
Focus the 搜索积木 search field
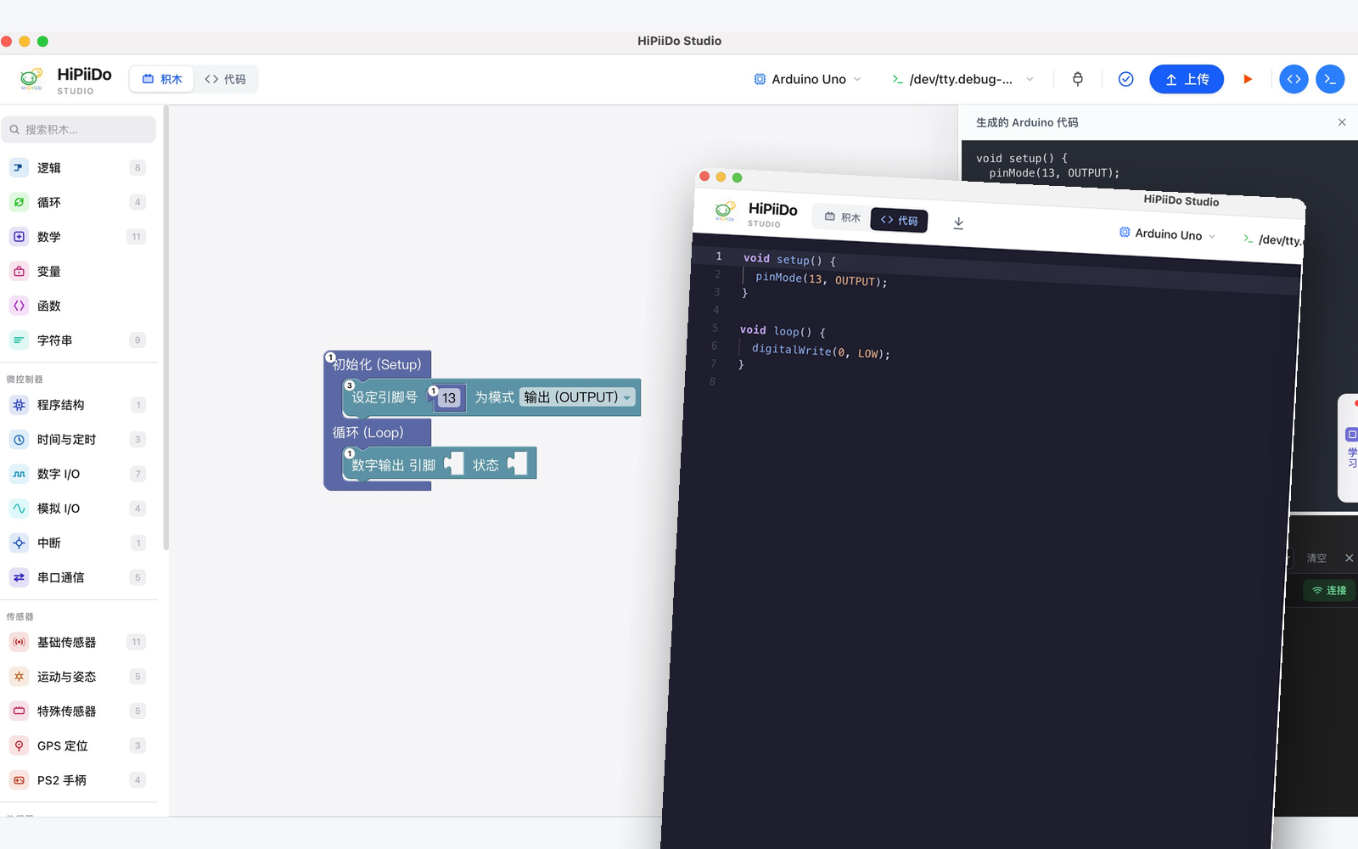[x=78, y=129]
